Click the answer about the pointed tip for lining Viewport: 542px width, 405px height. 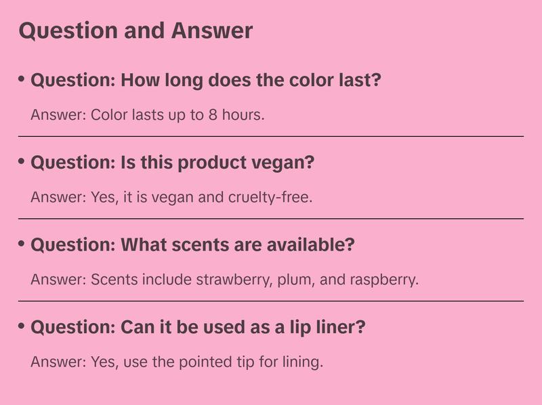[177, 362]
